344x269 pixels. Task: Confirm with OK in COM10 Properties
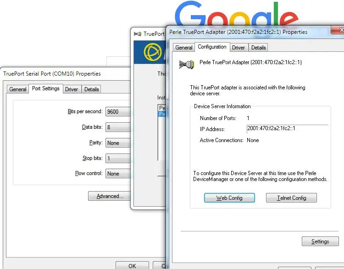(132, 265)
